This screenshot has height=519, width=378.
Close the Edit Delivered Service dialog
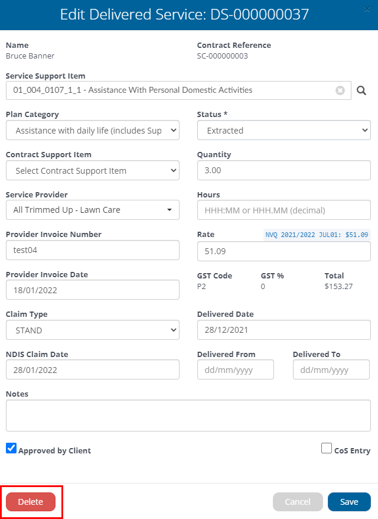(367, 9)
